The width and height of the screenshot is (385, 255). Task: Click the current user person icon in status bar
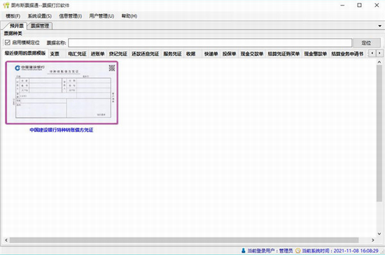point(244,251)
